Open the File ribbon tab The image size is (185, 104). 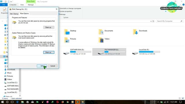tap(4, 5)
